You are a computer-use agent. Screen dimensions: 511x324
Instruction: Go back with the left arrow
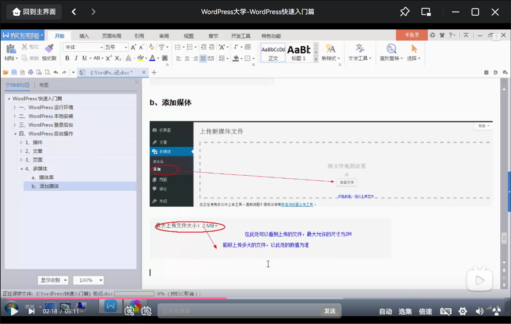74,12
